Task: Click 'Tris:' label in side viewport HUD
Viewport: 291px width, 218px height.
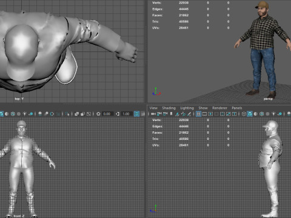Action: click(155, 139)
